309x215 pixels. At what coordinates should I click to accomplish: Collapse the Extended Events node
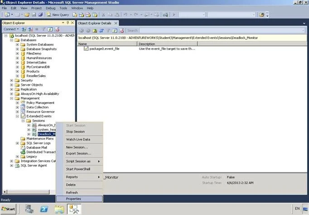point(17,116)
